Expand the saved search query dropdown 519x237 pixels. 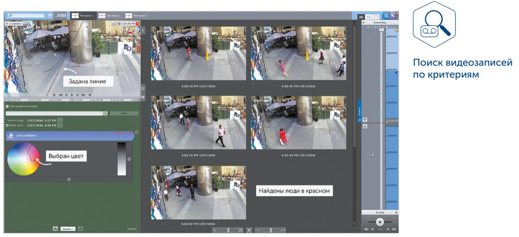pyautogui.click(x=105, y=114)
